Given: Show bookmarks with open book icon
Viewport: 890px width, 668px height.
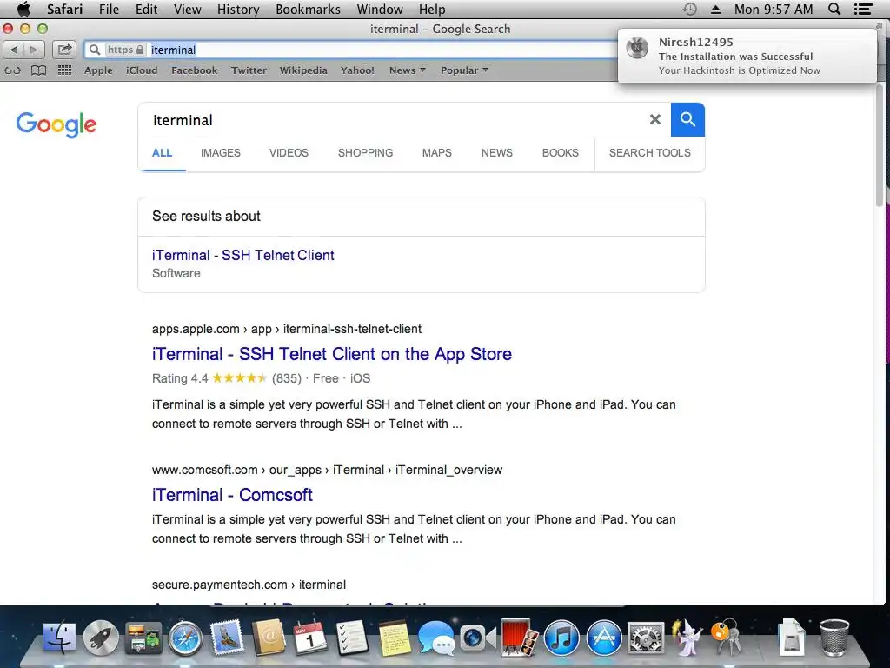Looking at the screenshot, I should (x=38, y=70).
